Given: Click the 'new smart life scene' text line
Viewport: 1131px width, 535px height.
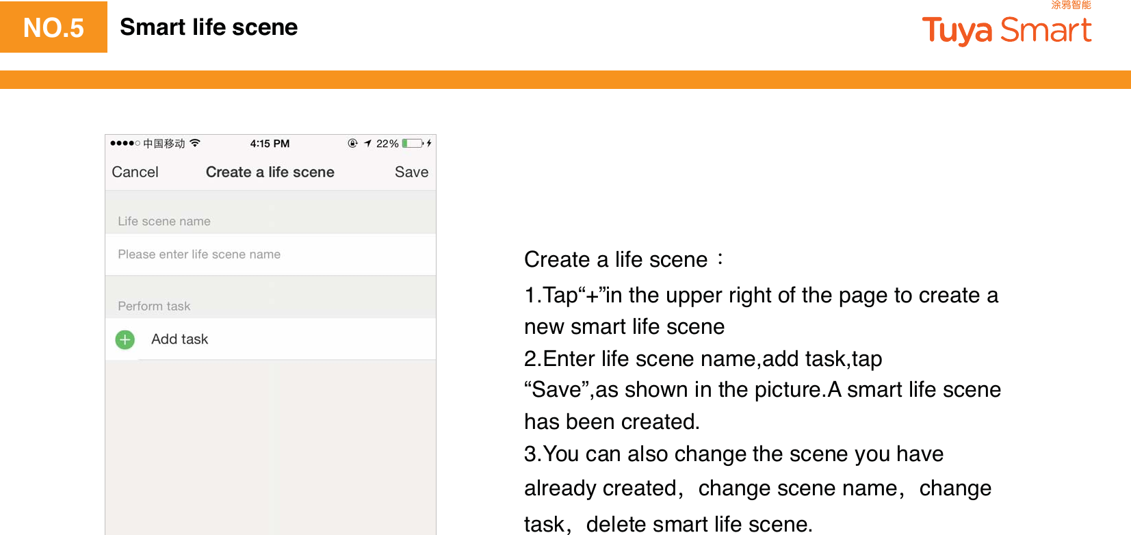Looking at the screenshot, I should (x=624, y=326).
